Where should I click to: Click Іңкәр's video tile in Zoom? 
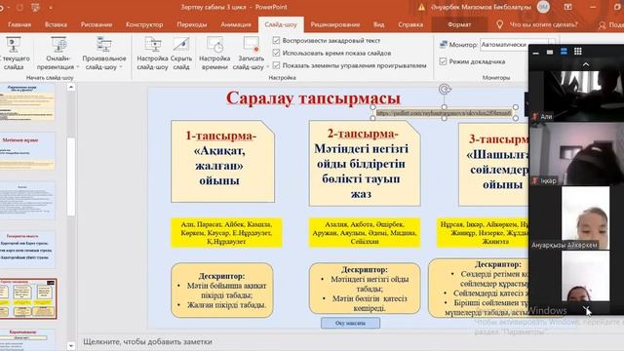(x=576, y=154)
